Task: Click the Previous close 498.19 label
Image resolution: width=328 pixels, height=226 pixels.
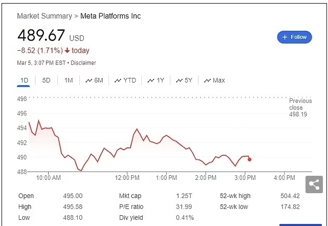Action: [300, 108]
